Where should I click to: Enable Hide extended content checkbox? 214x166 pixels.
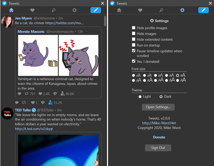point(134,39)
